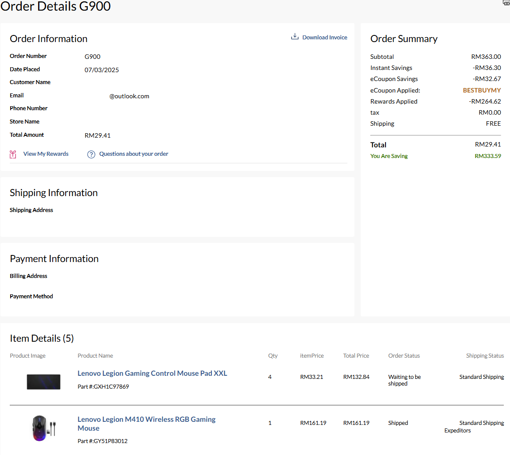
Task: Click the printer icon at top right
Action: pyautogui.click(x=506, y=3)
